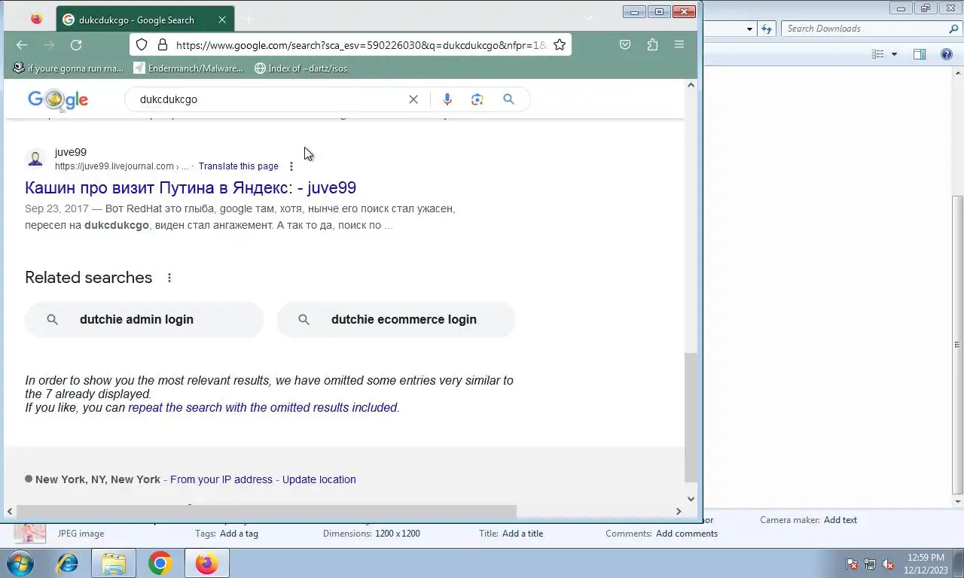The height and width of the screenshot is (578, 964).
Task: Search 'dutchie admin login' suggestion
Action: [x=144, y=320]
